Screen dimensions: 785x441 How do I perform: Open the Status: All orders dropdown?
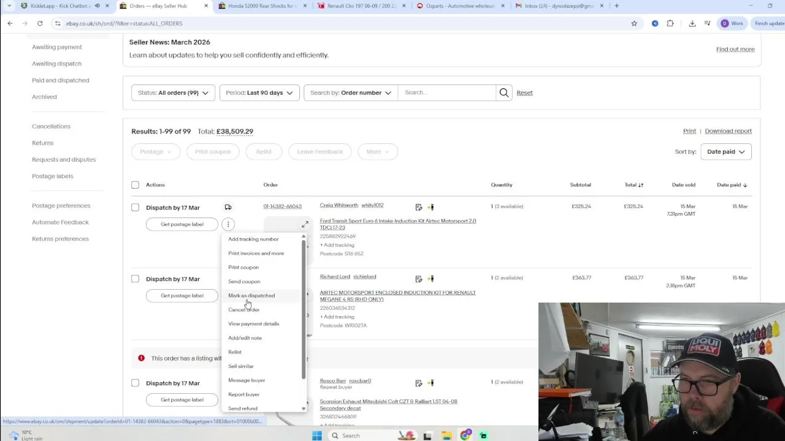coord(173,92)
